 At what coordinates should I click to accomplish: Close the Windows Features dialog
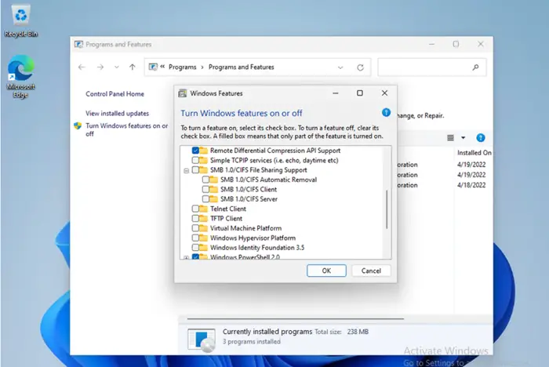(x=384, y=93)
